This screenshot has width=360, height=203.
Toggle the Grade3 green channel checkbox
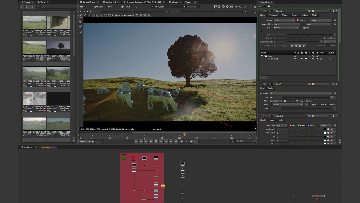point(298,125)
